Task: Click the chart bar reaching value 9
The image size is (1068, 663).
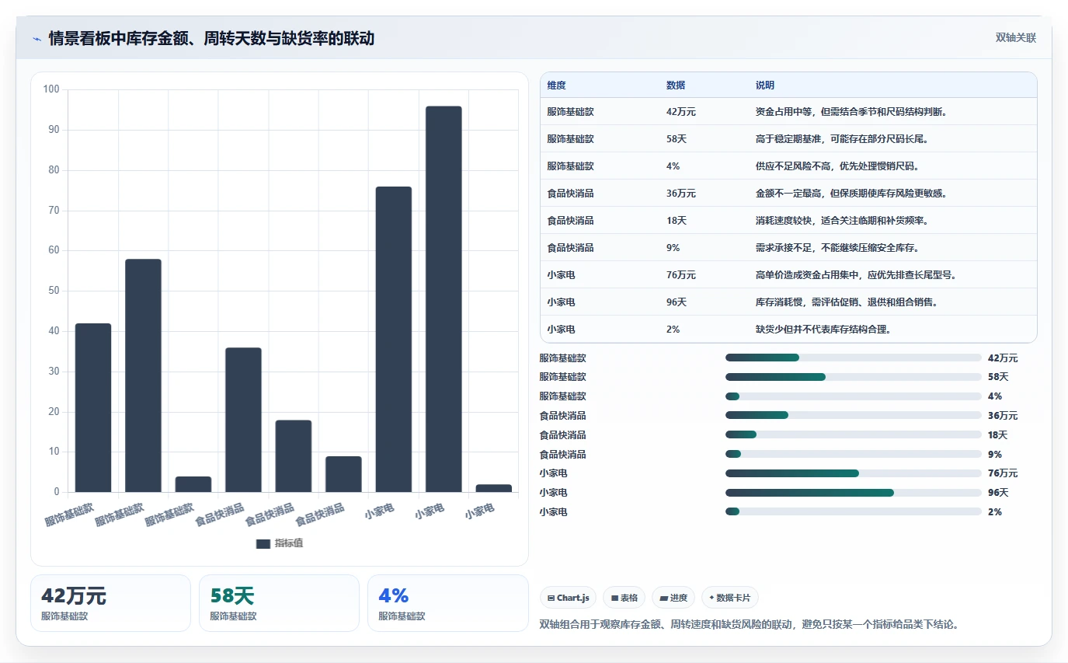Action: (343, 474)
